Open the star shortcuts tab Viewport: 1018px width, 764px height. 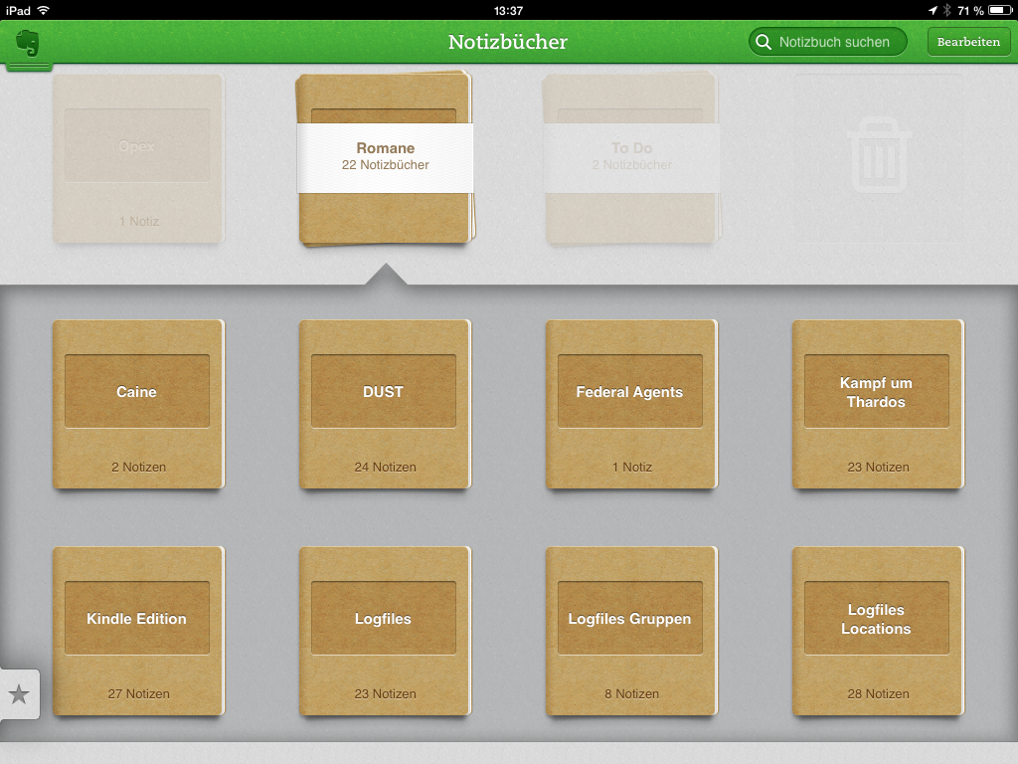pos(19,694)
